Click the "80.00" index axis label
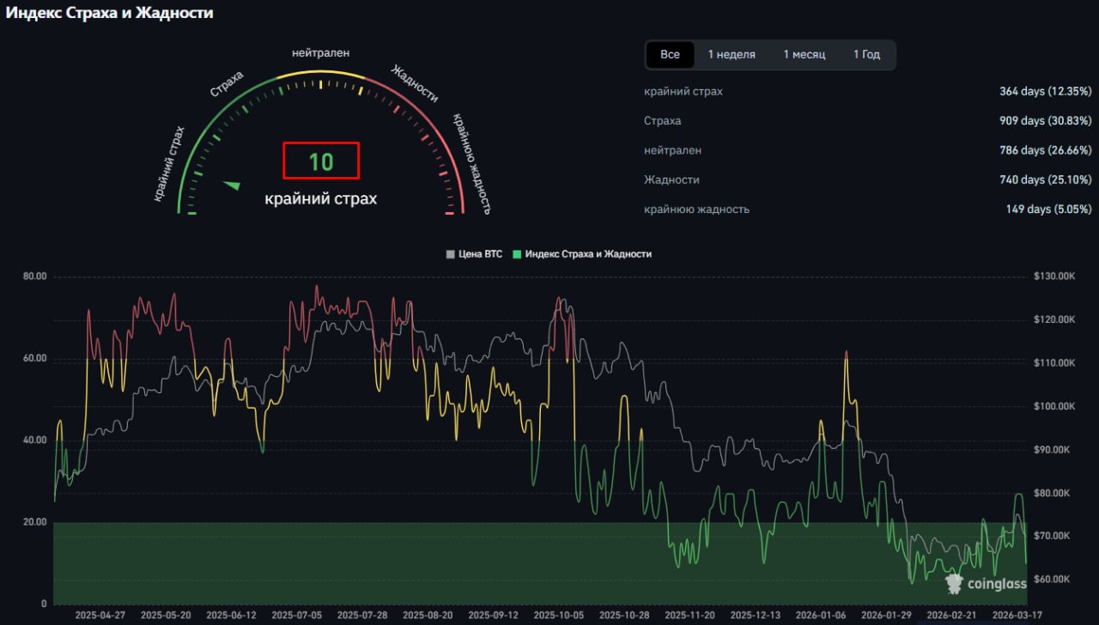 pos(34,277)
